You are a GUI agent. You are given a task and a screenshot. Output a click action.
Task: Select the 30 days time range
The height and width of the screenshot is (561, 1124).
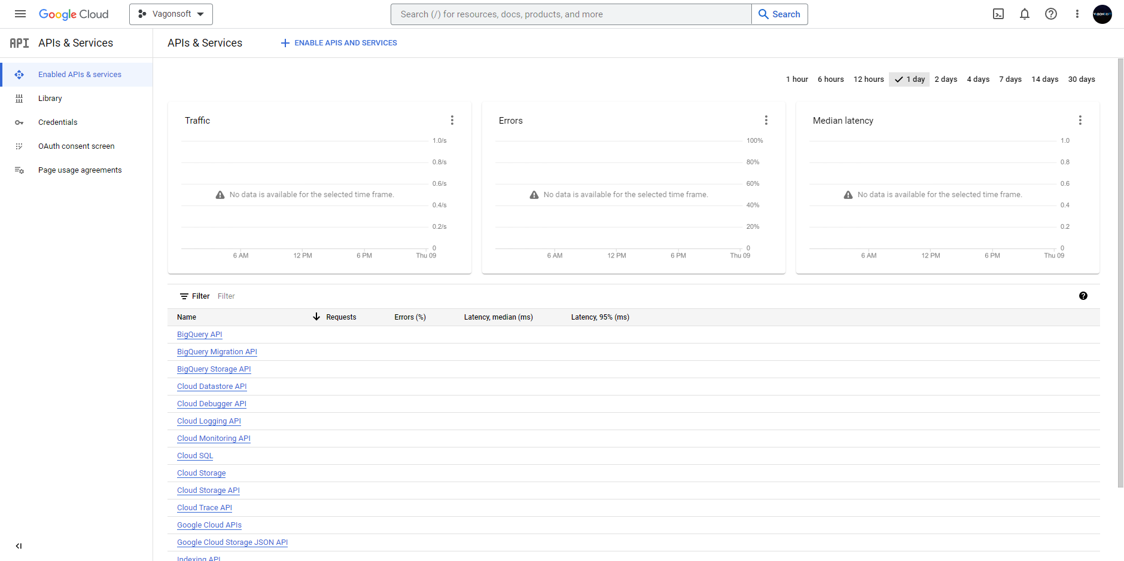tap(1082, 79)
